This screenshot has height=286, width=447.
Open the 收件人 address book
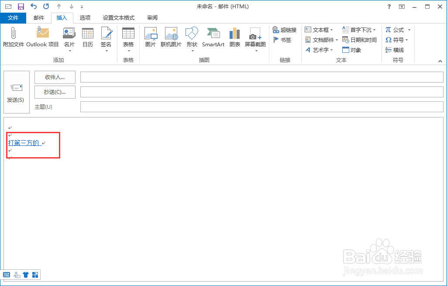coord(55,77)
